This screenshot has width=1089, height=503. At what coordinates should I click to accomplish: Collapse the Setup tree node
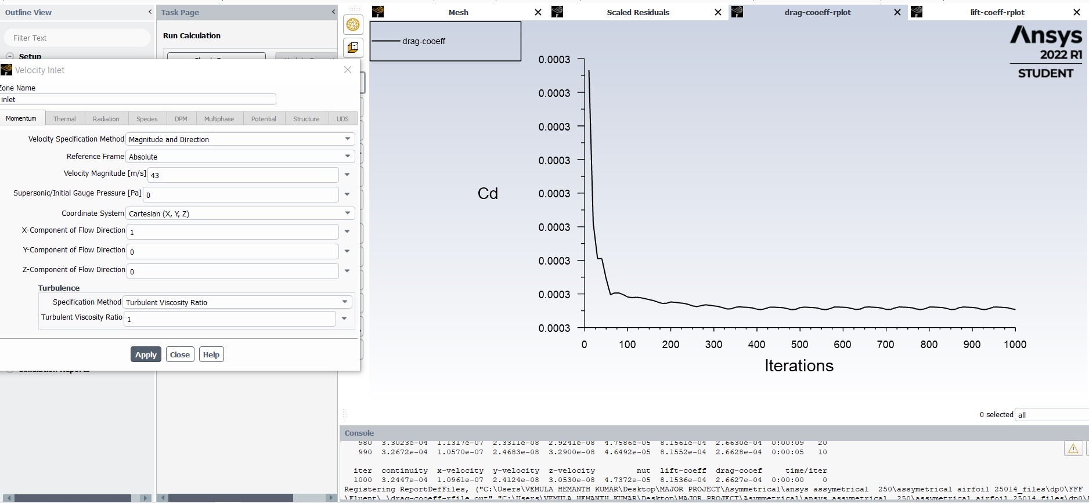click(9, 56)
